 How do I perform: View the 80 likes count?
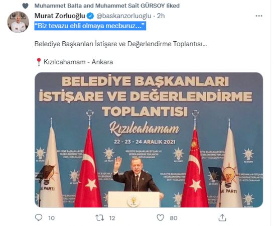click(x=174, y=218)
